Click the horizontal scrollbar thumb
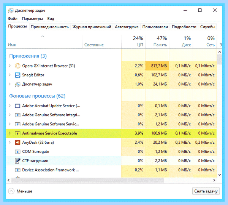 [x=88, y=180]
